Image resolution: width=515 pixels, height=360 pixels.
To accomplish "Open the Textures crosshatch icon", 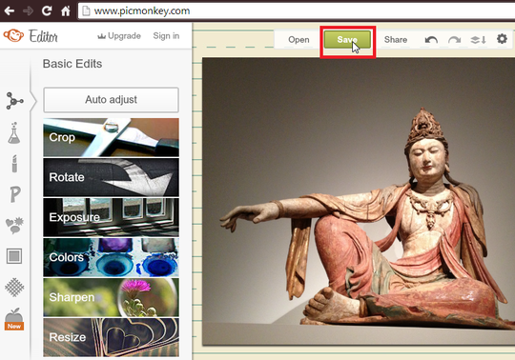I will point(14,287).
